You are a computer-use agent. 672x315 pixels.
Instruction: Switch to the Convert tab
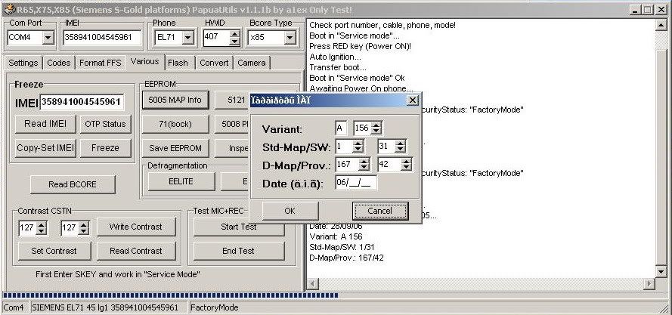(214, 63)
